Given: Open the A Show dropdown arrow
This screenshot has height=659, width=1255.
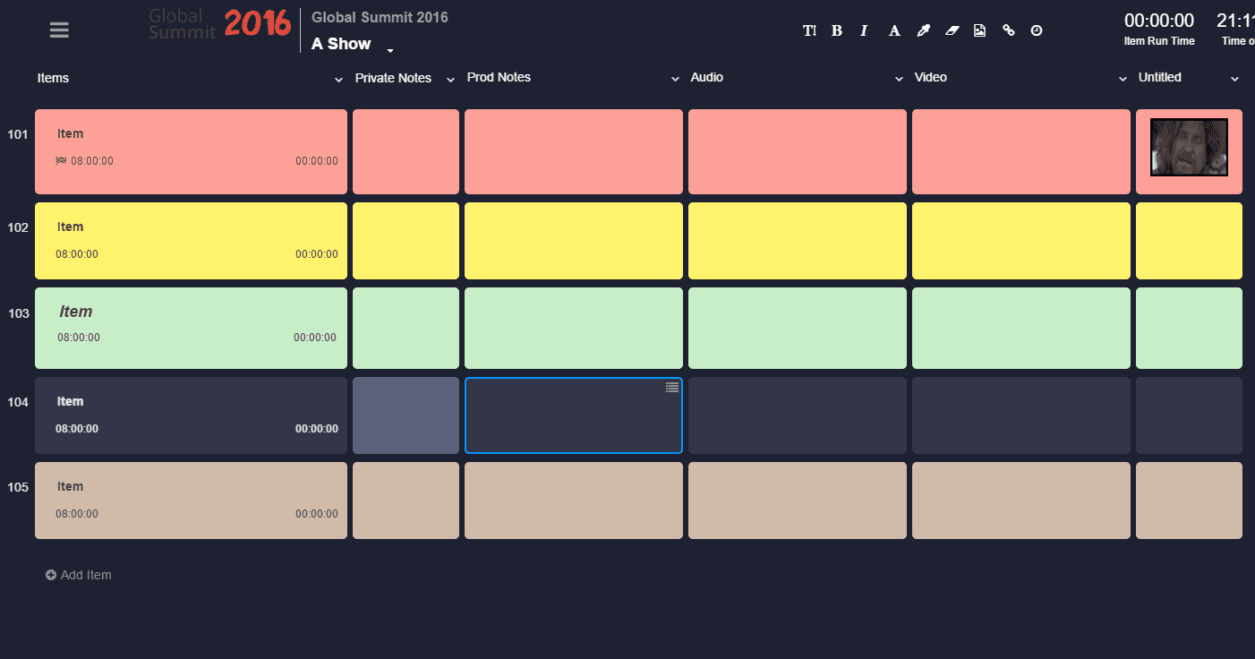Looking at the screenshot, I should [389, 52].
